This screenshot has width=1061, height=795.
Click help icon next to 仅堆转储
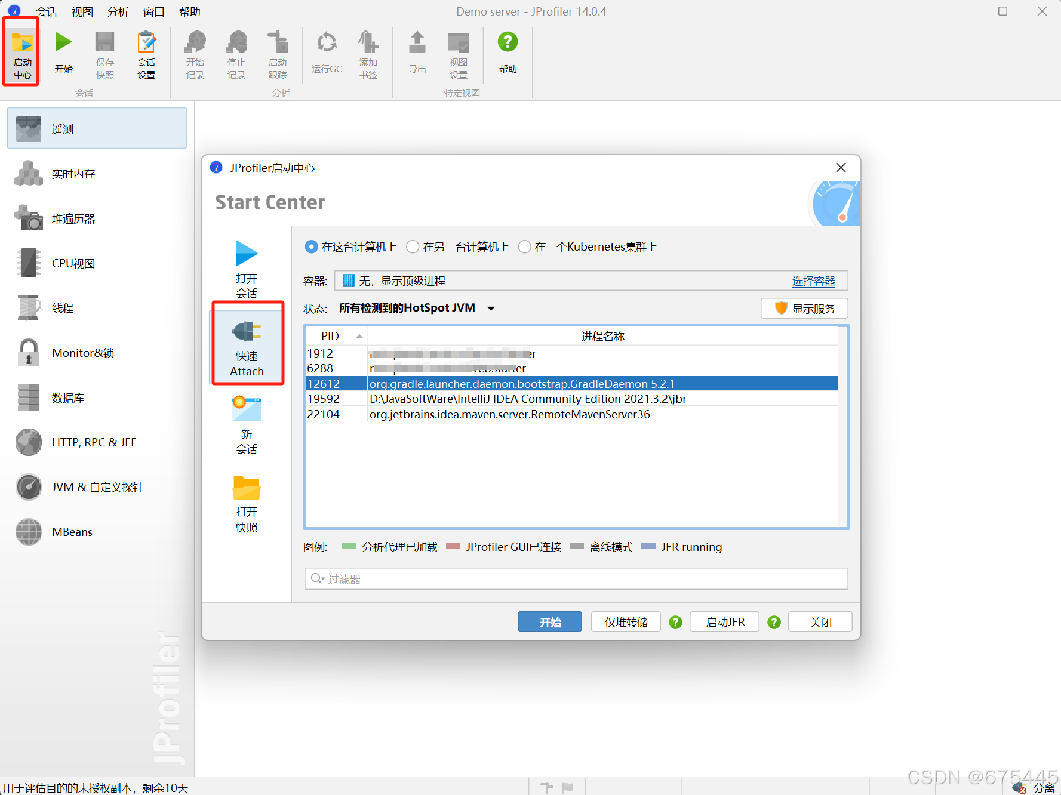pyautogui.click(x=675, y=622)
